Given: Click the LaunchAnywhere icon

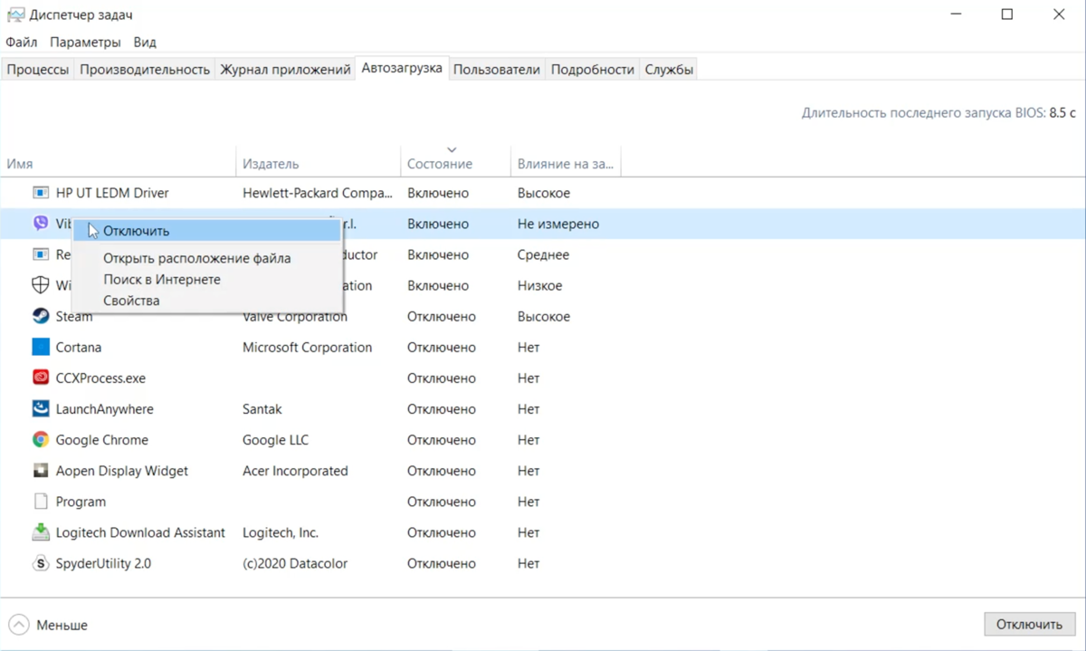Looking at the screenshot, I should pyautogui.click(x=41, y=408).
